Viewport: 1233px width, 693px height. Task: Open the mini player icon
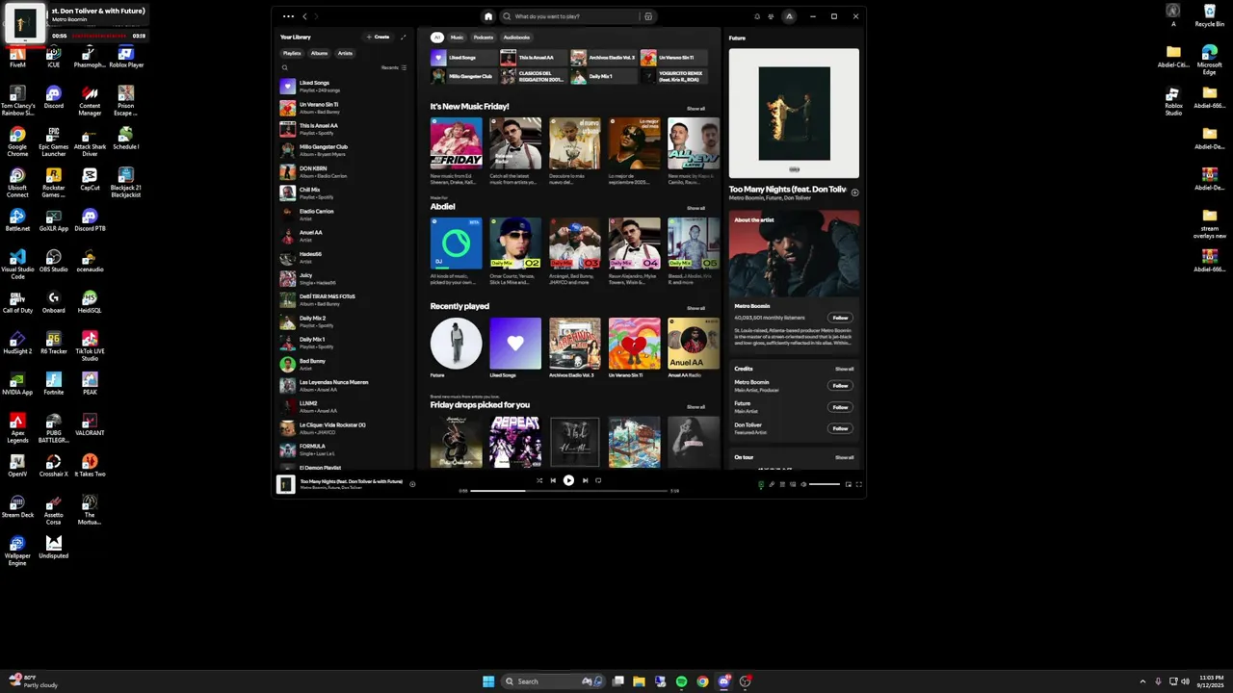pyautogui.click(x=849, y=484)
